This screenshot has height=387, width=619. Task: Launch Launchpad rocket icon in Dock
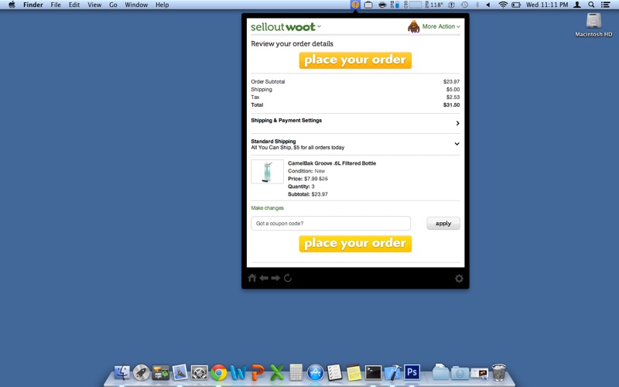click(142, 372)
